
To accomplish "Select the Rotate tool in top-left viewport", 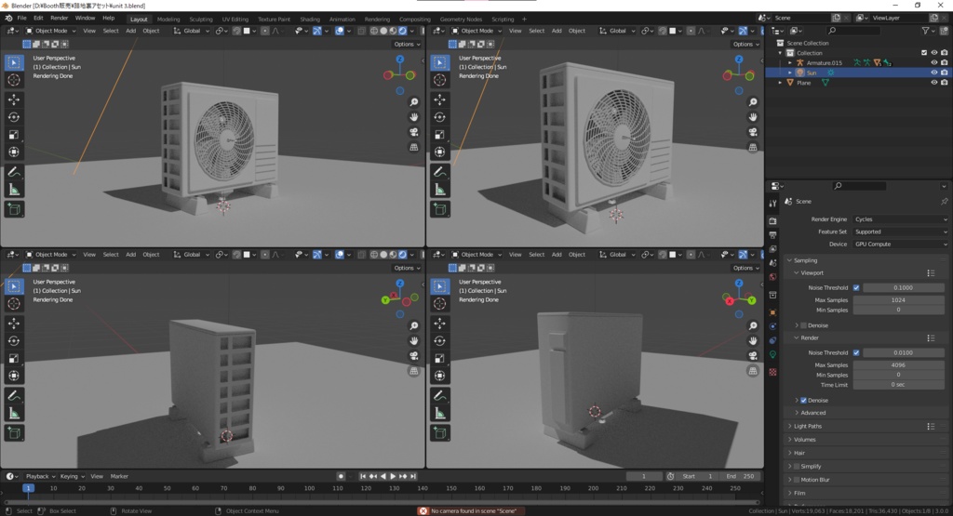I will pyautogui.click(x=14, y=117).
